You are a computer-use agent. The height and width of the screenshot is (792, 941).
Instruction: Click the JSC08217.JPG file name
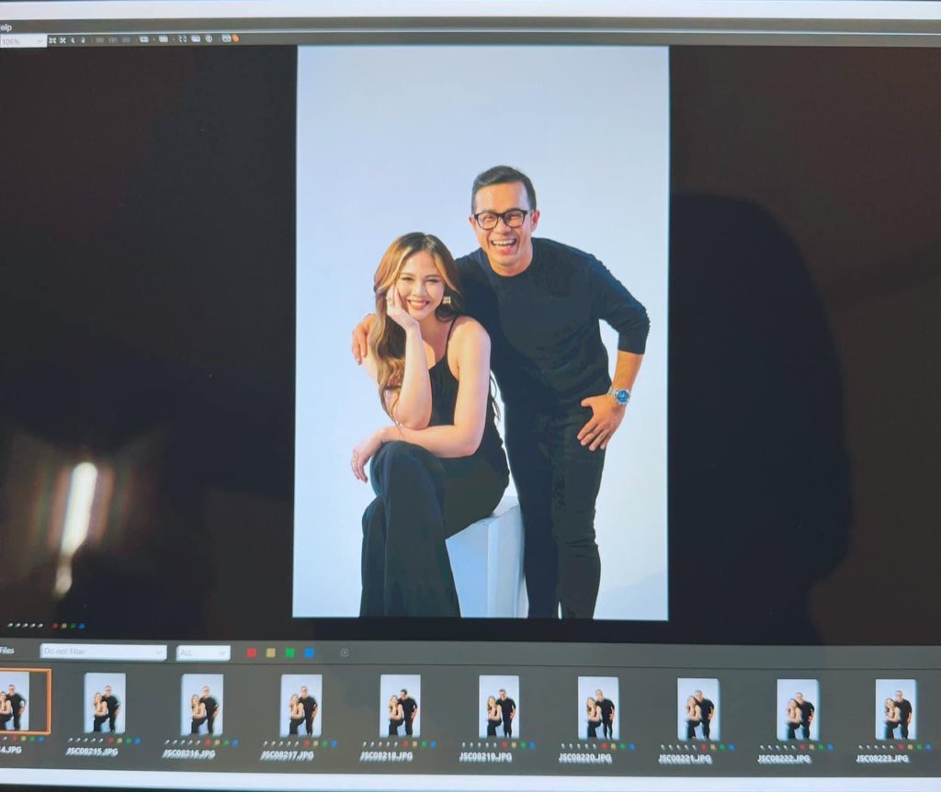(287, 755)
